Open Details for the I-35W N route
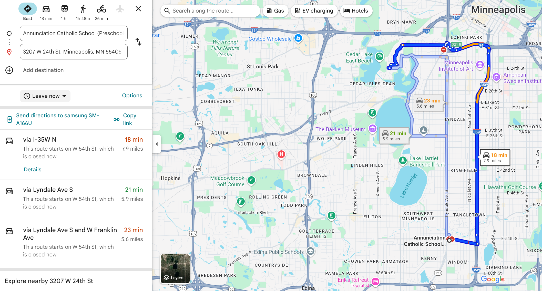 (x=33, y=170)
